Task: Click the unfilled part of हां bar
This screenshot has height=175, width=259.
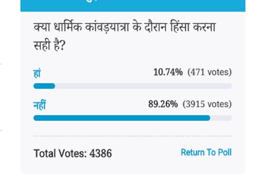Action: point(143,86)
